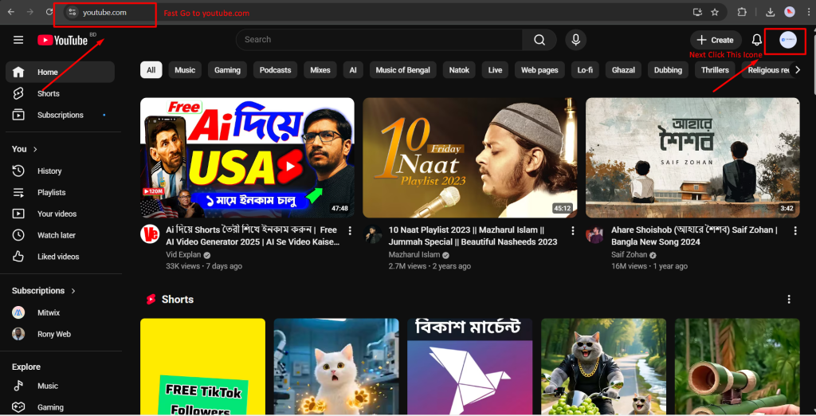This screenshot has width=816, height=416.
Task: Open Chrome profile avatar
Action: coord(790,12)
